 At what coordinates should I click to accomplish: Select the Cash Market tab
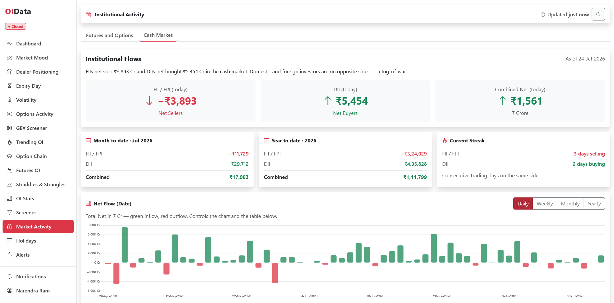(x=158, y=35)
